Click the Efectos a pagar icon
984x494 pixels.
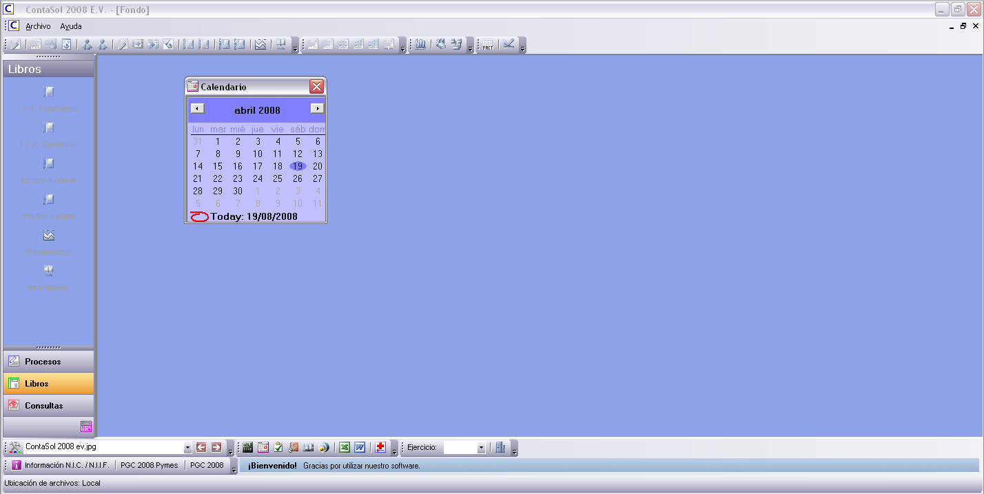pos(49,199)
